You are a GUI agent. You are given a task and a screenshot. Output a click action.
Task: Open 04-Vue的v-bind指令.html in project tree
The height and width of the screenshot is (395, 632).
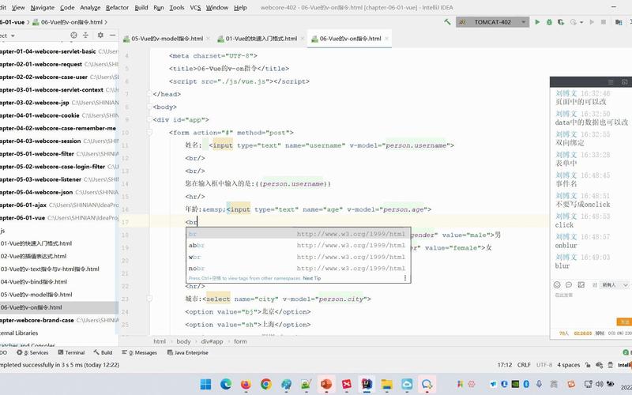click(34, 282)
